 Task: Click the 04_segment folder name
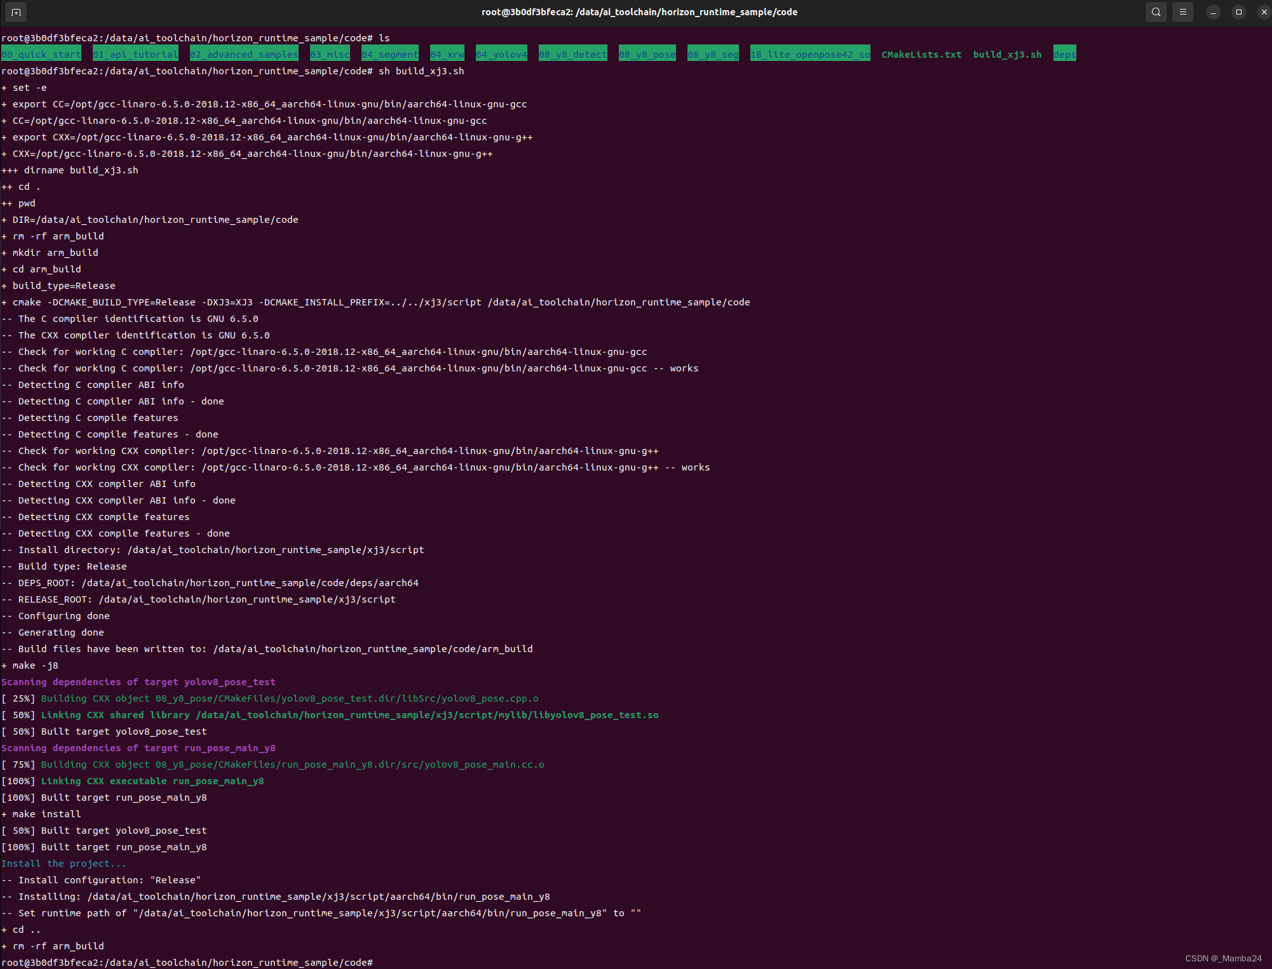[389, 54]
